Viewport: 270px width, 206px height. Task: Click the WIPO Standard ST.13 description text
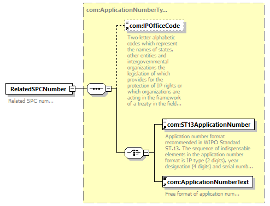(x=209, y=151)
